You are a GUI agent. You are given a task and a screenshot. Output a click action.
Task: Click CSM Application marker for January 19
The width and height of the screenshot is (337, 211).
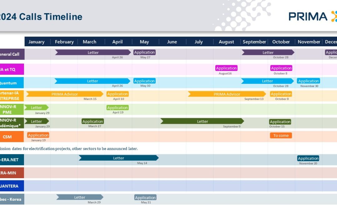click(x=38, y=135)
